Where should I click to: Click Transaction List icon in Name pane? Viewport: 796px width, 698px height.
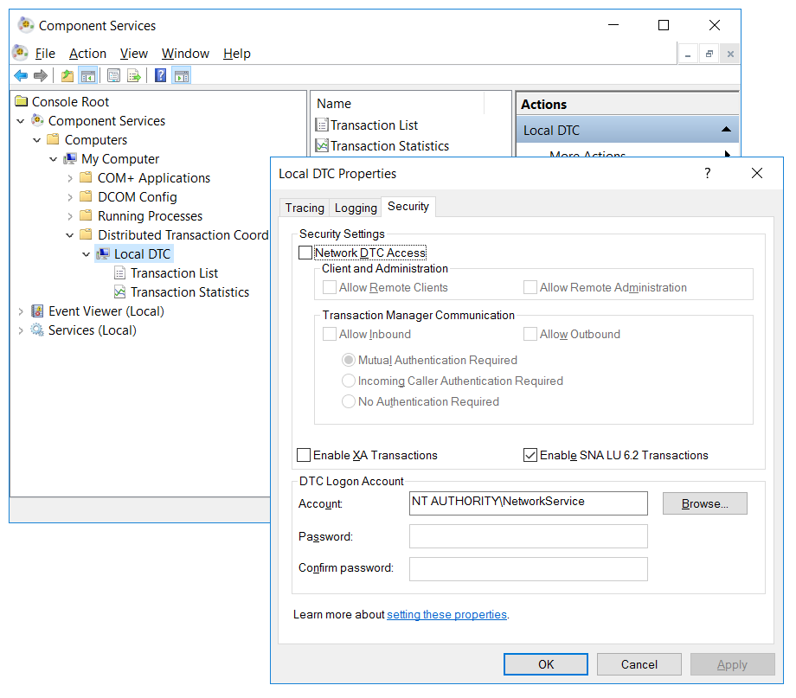pos(322,125)
